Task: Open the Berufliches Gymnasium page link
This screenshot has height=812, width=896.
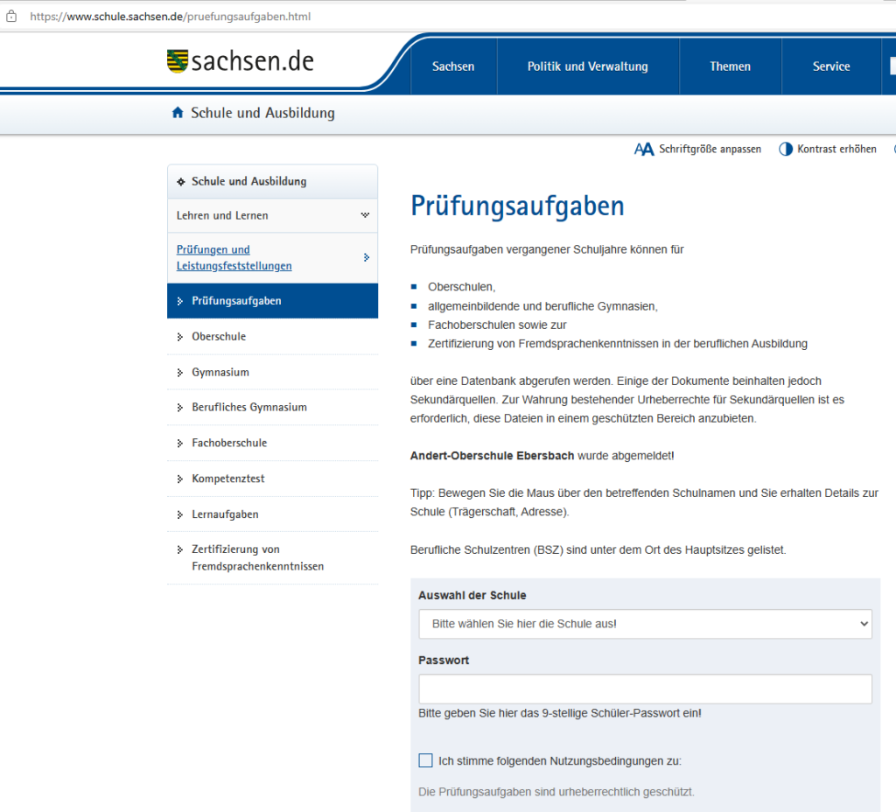Action: (x=249, y=408)
